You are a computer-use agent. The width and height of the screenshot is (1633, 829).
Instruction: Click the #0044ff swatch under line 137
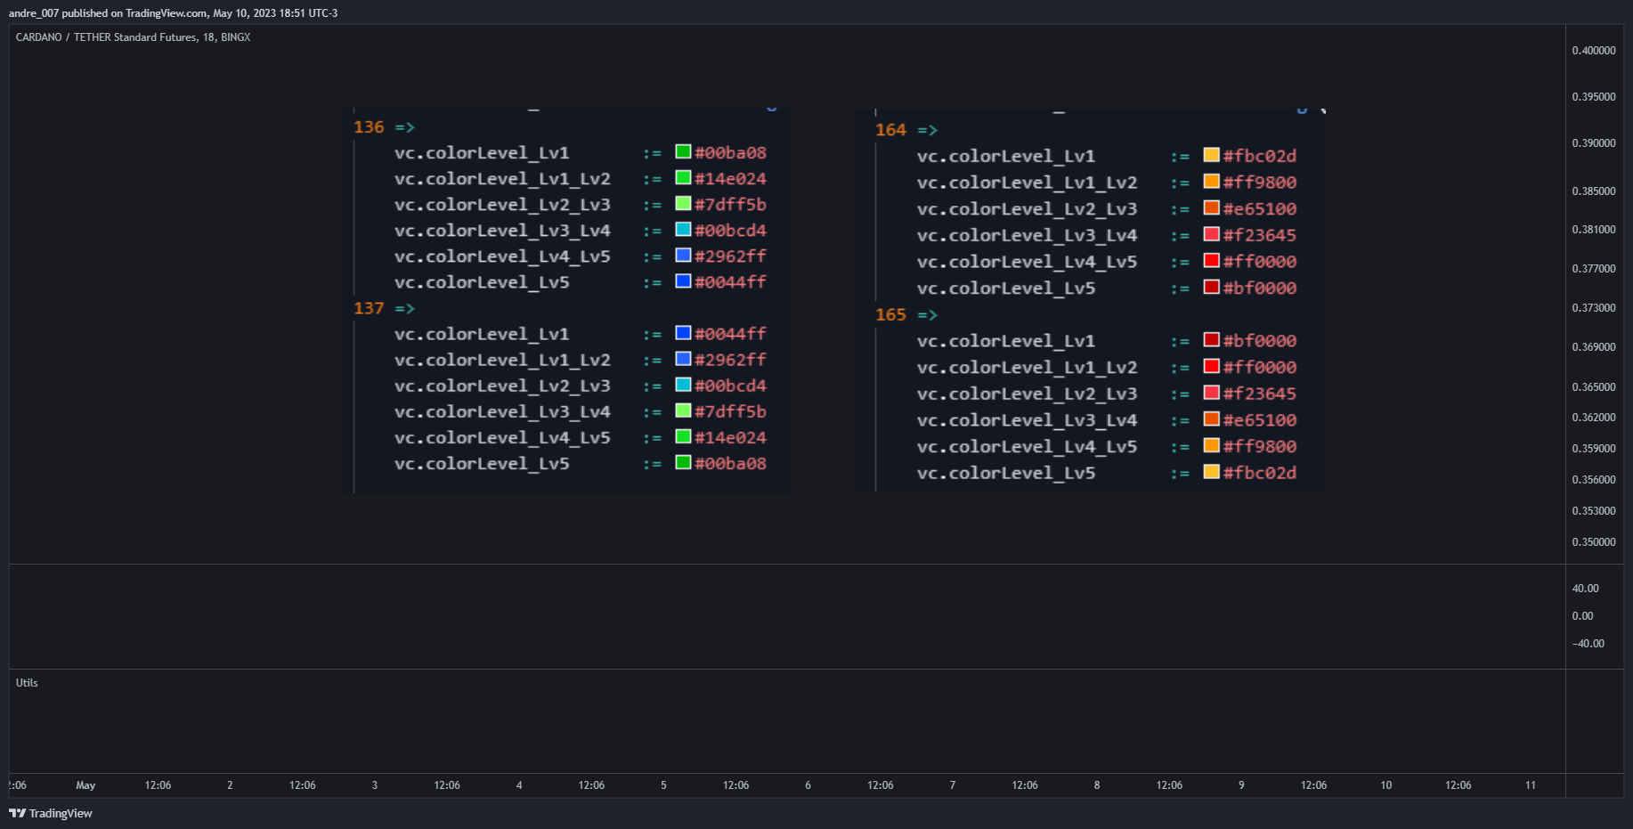(683, 332)
